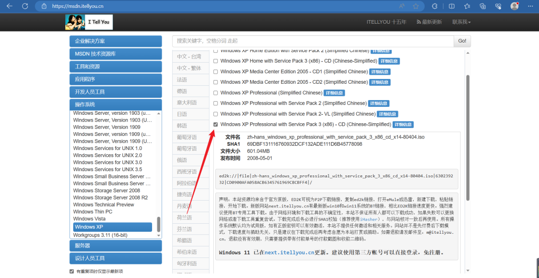This screenshot has width=539, height=278.
Task: Reload the page with the refresh icon
Action: pos(25,6)
